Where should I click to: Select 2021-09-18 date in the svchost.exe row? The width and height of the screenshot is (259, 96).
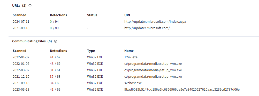[x=21, y=83]
